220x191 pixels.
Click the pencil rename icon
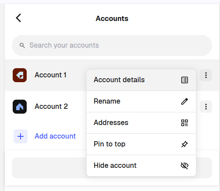tap(185, 101)
